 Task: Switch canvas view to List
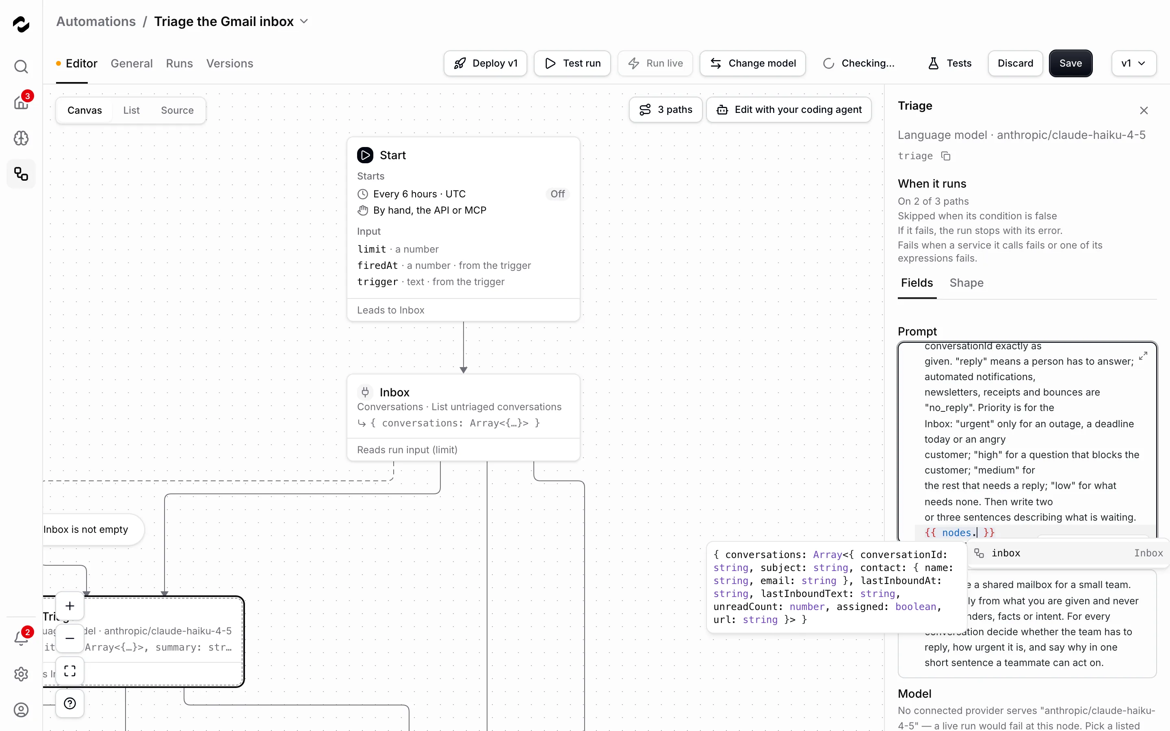(x=131, y=111)
